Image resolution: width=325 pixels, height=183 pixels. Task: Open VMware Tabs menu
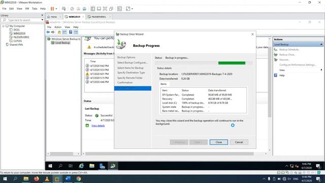tap(35, 9)
